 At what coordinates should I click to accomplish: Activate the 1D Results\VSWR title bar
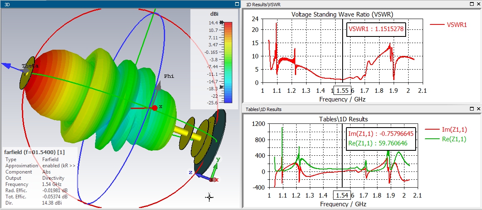coord(353,4)
